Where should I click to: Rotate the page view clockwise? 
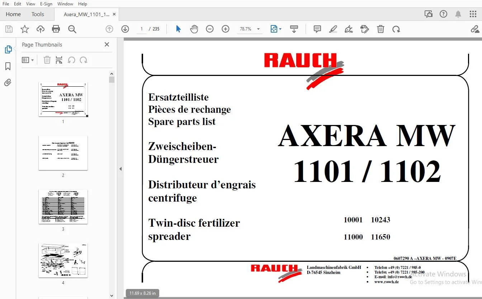point(396,29)
